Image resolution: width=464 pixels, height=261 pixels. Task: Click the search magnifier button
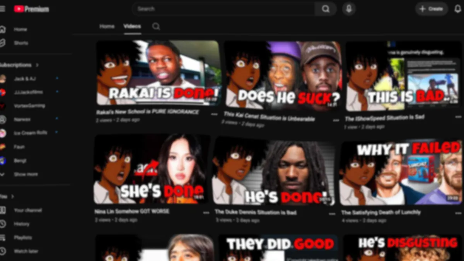click(326, 9)
